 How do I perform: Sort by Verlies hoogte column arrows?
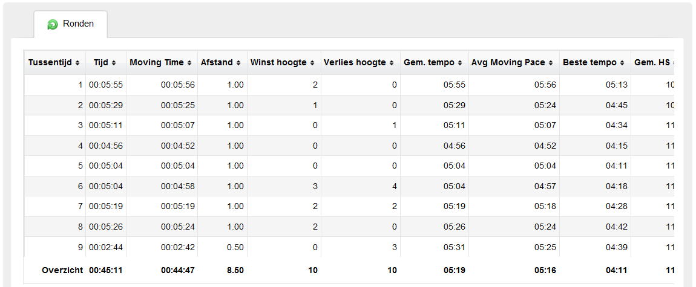click(392, 63)
